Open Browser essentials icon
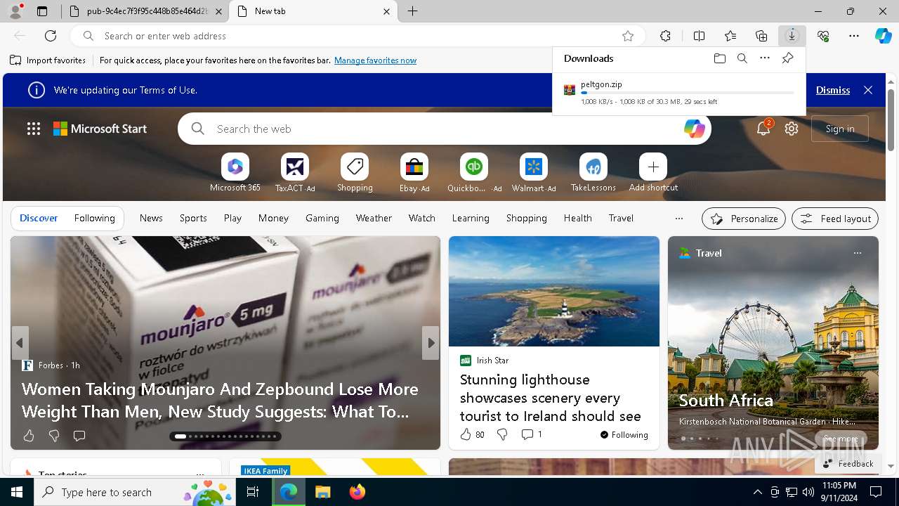 [x=823, y=36]
